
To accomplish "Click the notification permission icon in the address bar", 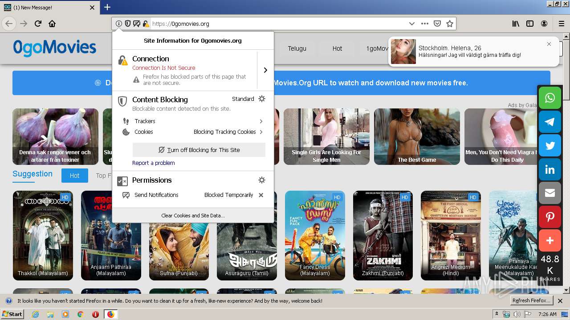I will point(136,24).
